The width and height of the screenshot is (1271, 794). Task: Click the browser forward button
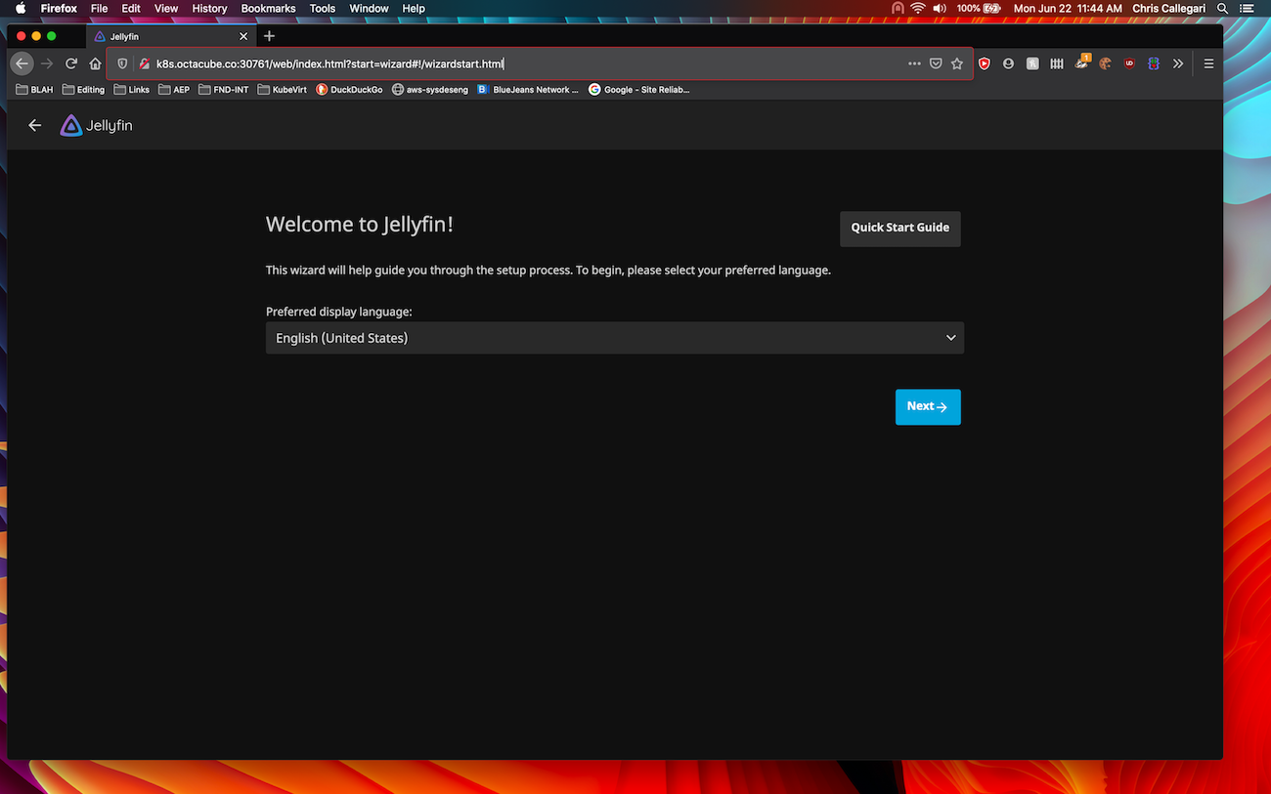46,63
